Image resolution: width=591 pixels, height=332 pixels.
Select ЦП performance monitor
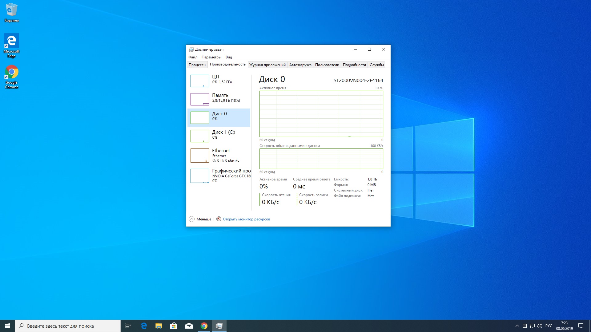coord(219,79)
